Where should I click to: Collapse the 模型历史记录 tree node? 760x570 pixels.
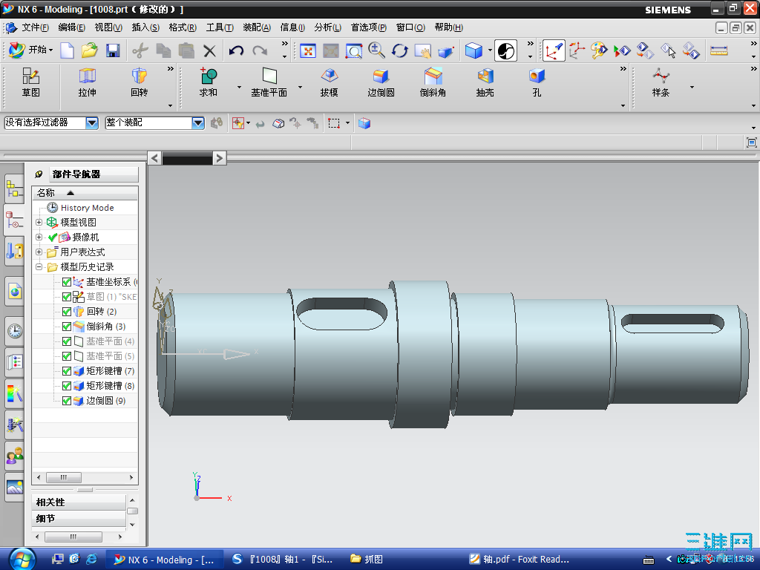click(39, 267)
